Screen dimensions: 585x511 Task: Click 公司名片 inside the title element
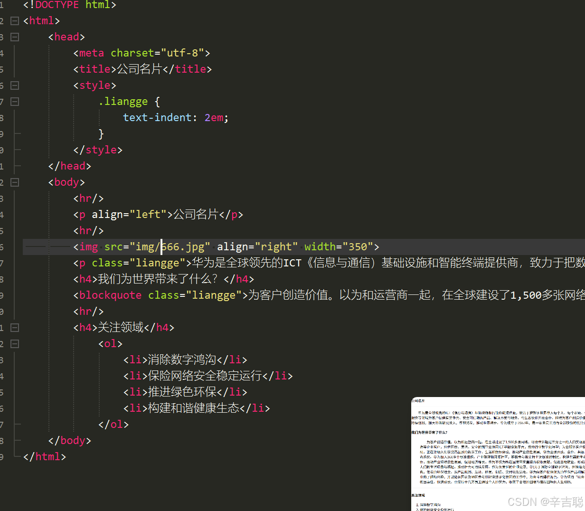(140, 69)
